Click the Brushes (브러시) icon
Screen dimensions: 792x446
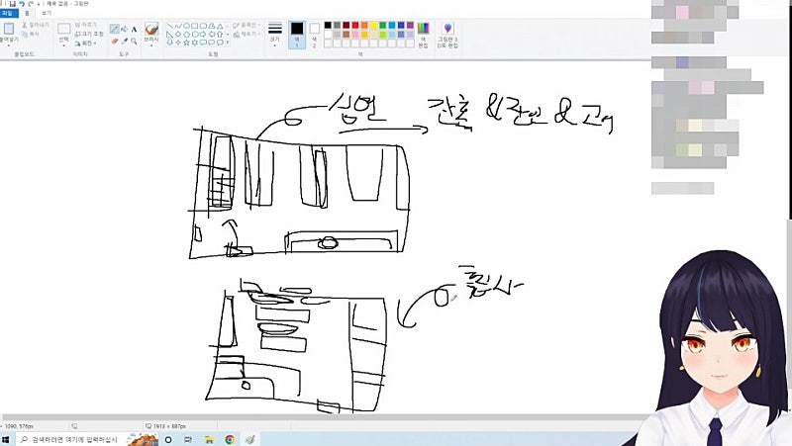[x=151, y=29]
